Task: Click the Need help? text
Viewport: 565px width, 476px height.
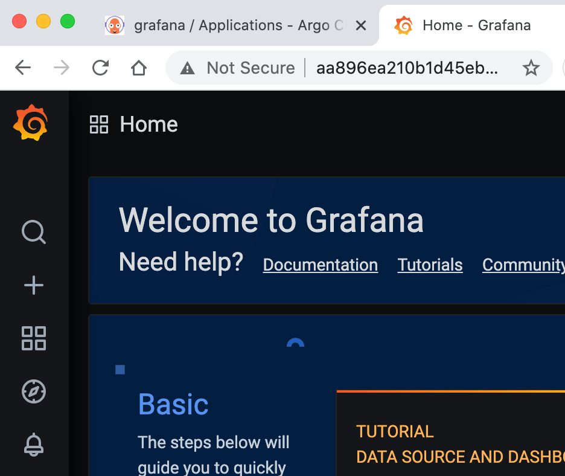Action: 181,262
